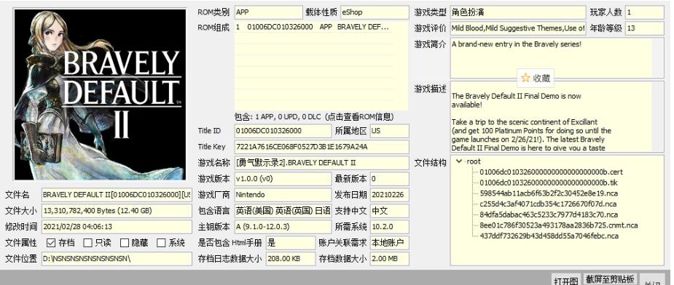The image size is (674, 285).
Task: Click the 年龄等级 field showing 13
Action: coord(645,28)
